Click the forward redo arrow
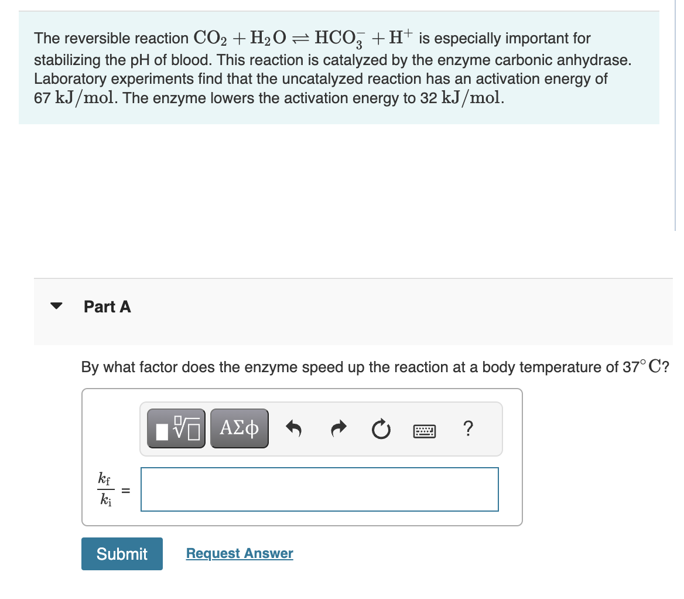The image size is (684, 599). pos(338,428)
